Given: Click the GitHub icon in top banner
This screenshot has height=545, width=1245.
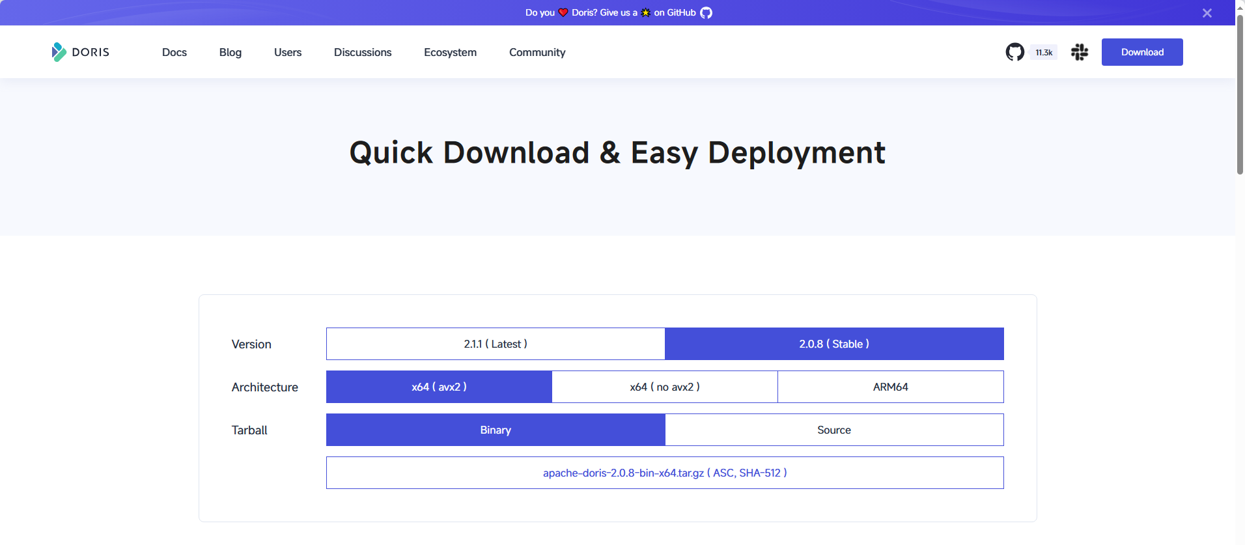Looking at the screenshot, I should (706, 13).
